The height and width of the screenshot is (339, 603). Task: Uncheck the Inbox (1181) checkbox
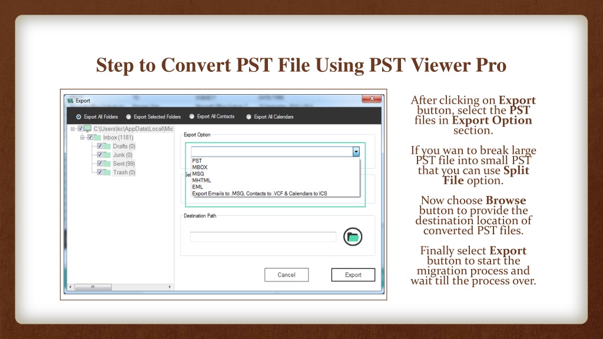click(x=90, y=138)
